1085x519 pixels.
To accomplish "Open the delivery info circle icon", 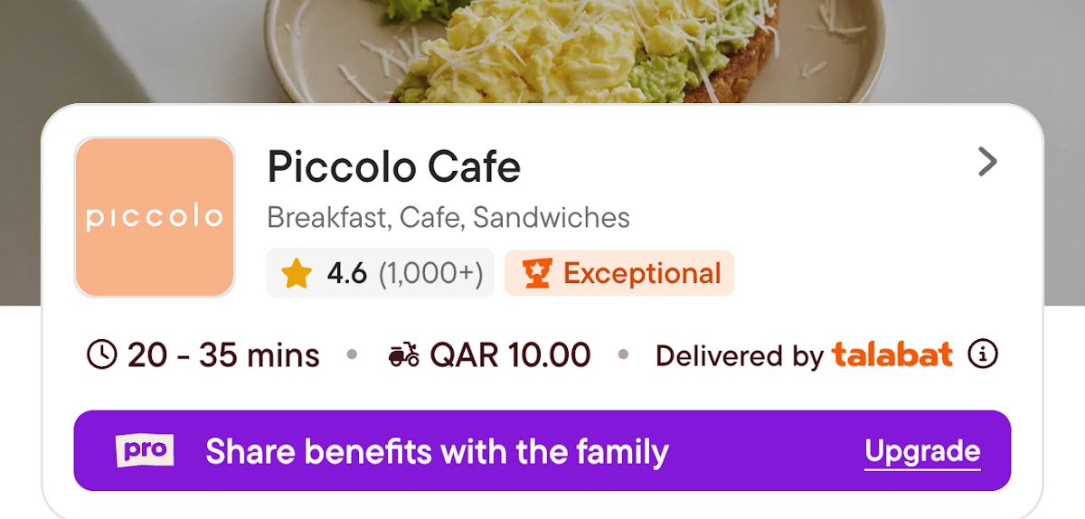I will tap(983, 354).
